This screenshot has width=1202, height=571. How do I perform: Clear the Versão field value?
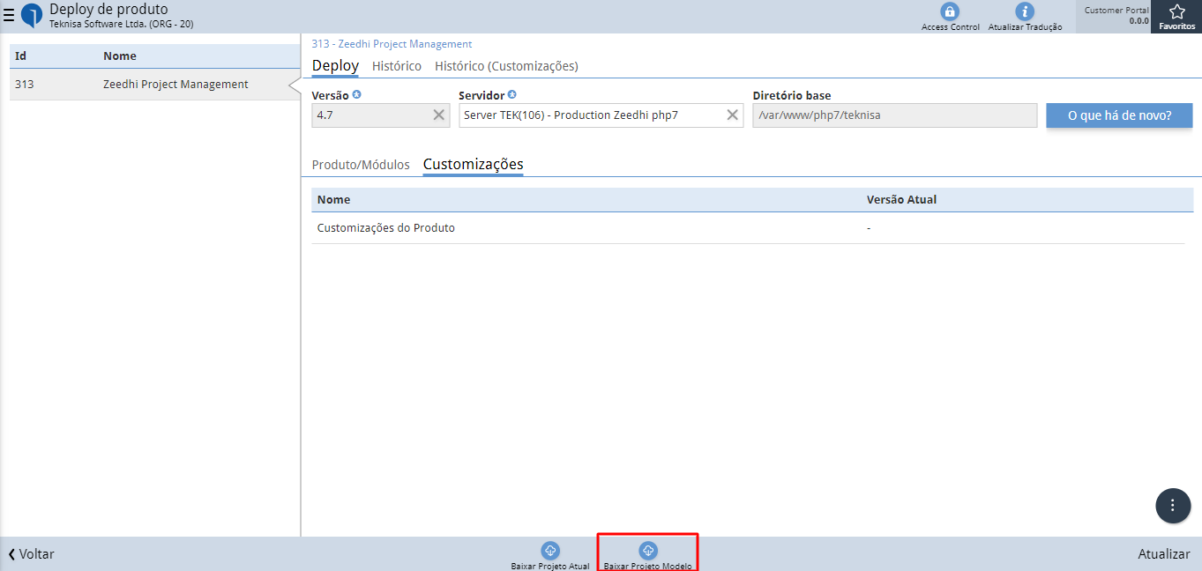(x=438, y=115)
